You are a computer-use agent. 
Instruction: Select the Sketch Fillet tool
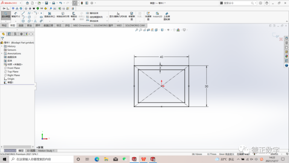pyautogui.click(x=35, y=13)
